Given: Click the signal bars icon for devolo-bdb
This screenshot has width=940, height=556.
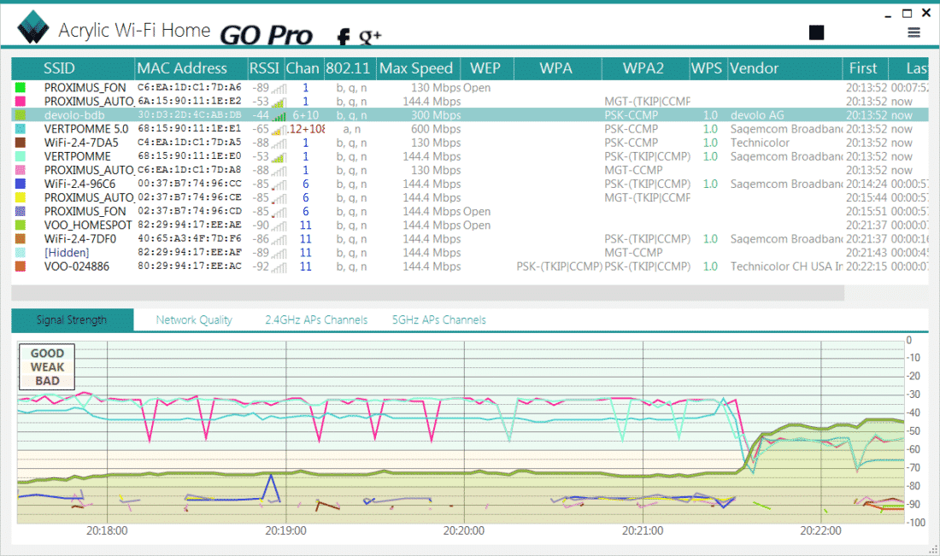Looking at the screenshot, I should [279, 115].
